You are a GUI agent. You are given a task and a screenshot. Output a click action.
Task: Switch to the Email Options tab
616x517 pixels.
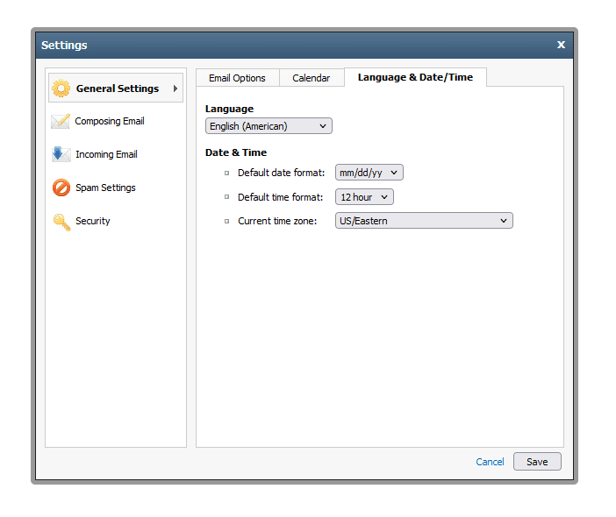(237, 78)
